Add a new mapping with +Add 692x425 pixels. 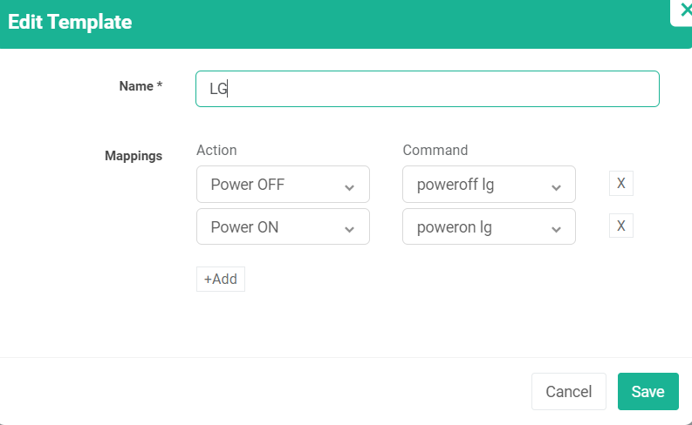(x=221, y=280)
